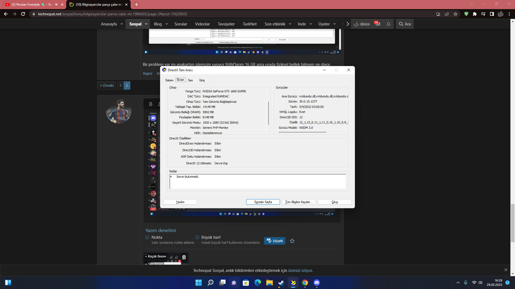
Task: Mute the YouTube tab audio icon
Action: click(x=57, y=5)
